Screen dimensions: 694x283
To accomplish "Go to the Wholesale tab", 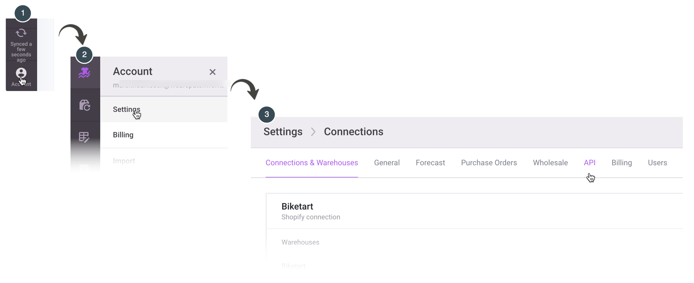I will pos(550,163).
